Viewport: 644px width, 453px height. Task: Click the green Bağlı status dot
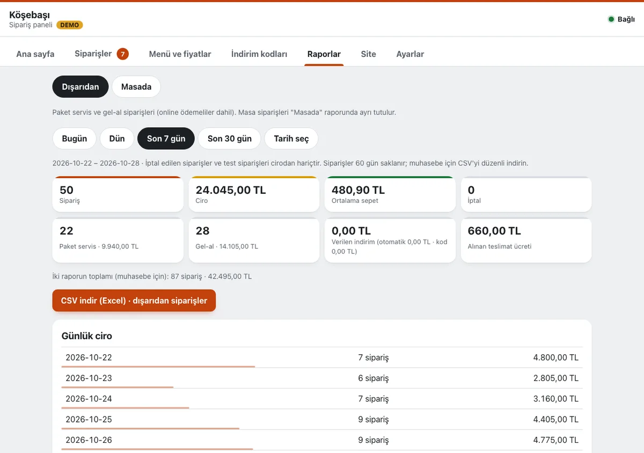point(611,19)
